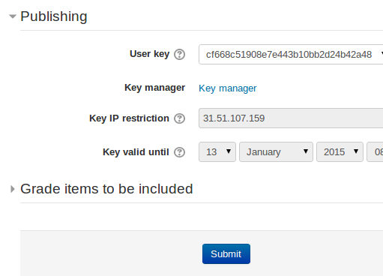Open the 2015 year dropdown
The height and width of the screenshot is (276, 383).
[340, 152]
